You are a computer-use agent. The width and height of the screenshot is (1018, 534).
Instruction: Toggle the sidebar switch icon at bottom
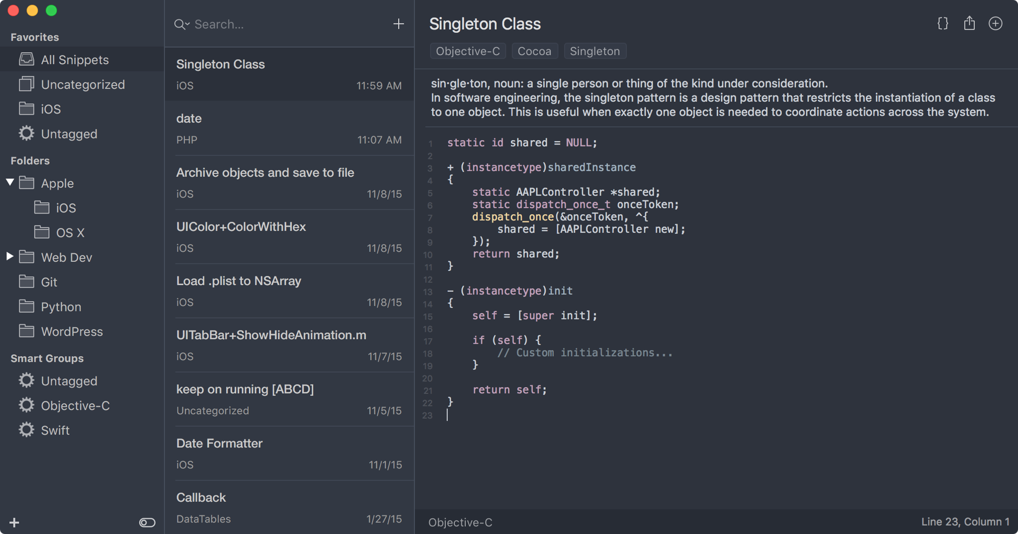pyautogui.click(x=147, y=522)
